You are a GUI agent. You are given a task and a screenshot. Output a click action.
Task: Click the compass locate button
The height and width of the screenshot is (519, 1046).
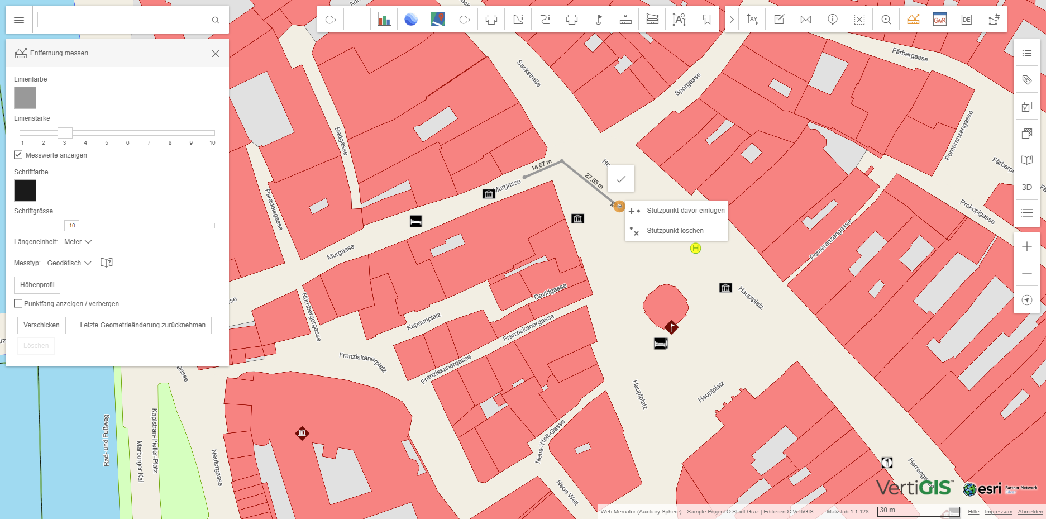[x=1027, y=300]
